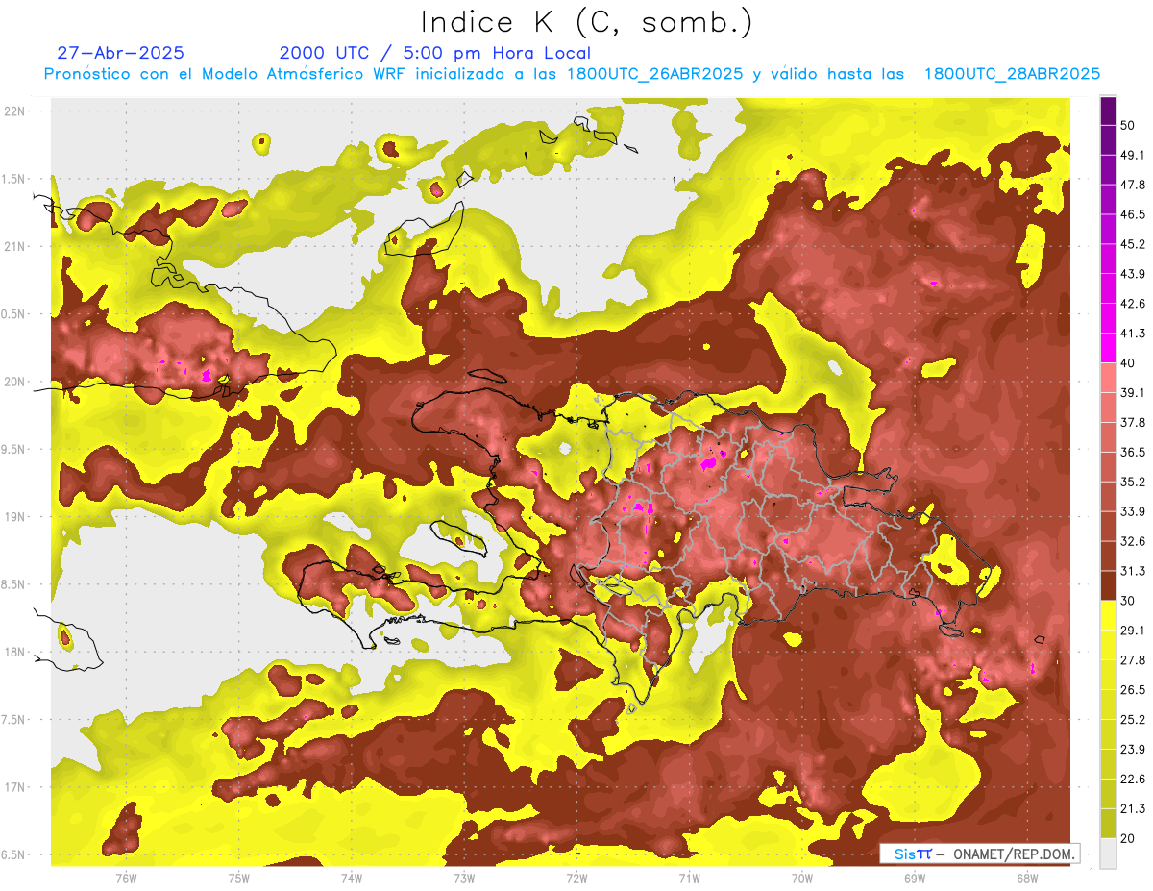Screen dimensions: 1153x891
Task: Click the colorbar value "40"
Action: 1128,363
